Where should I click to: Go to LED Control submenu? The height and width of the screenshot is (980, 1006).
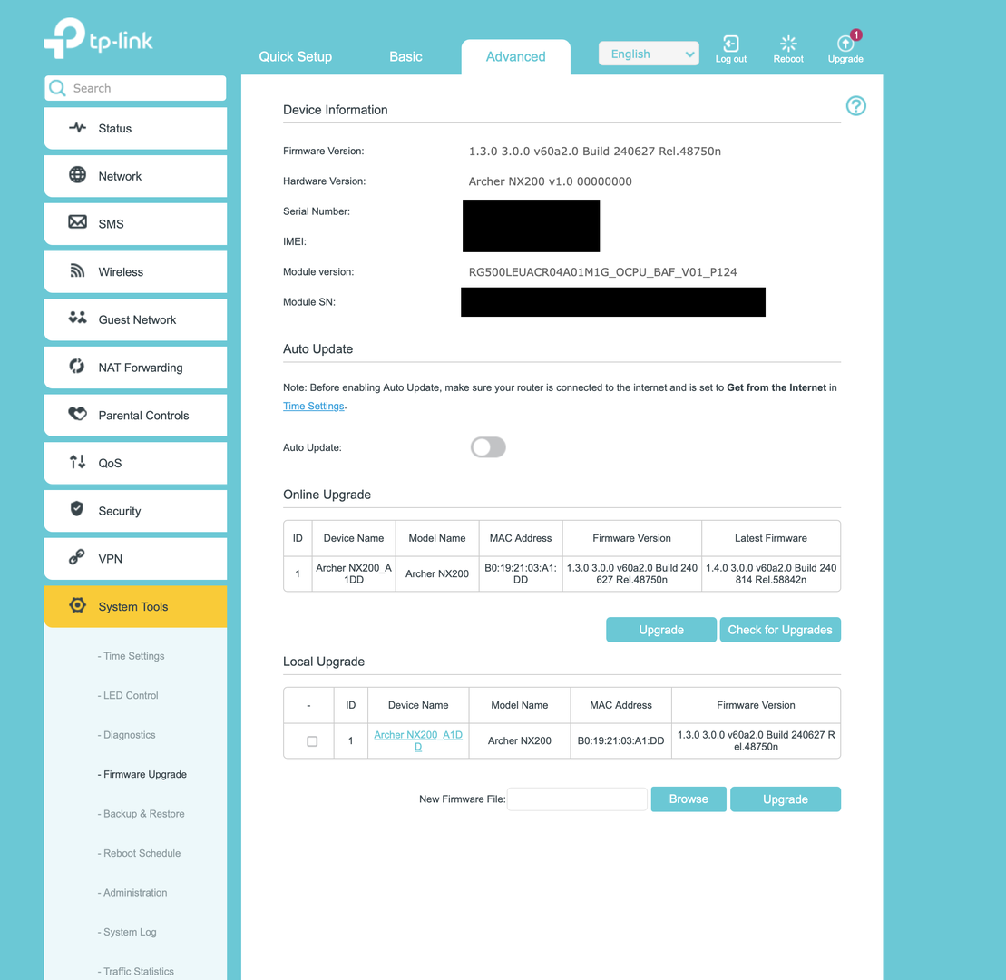point(128,695)
